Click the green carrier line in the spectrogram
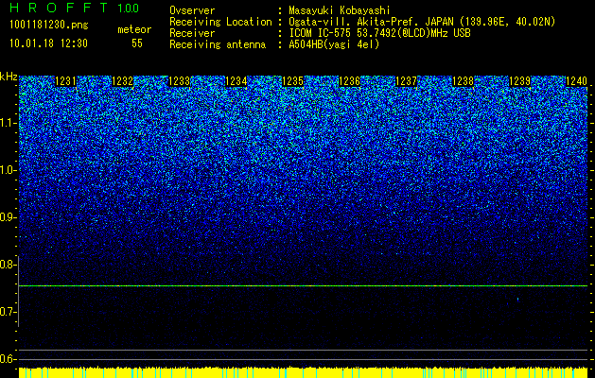 [303, 286]
